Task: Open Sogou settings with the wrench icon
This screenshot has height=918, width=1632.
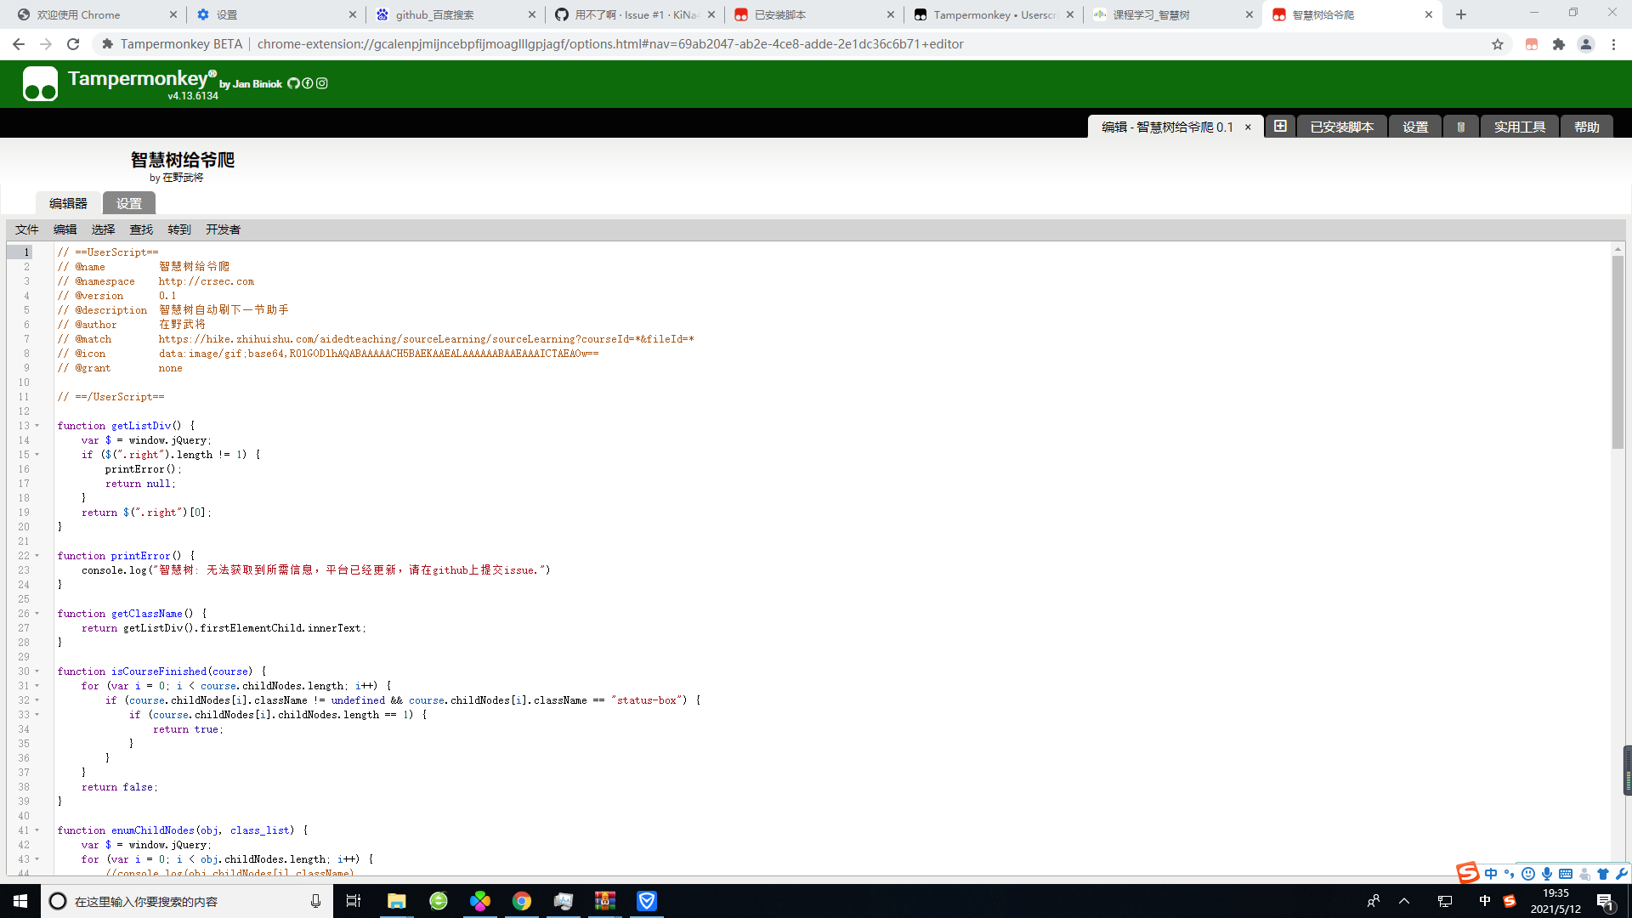Action: [1622, 874]
